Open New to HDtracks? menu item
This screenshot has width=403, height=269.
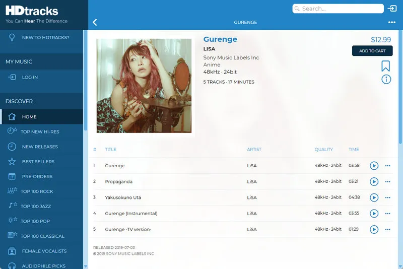pyautogui.click(x=42, y=37)
